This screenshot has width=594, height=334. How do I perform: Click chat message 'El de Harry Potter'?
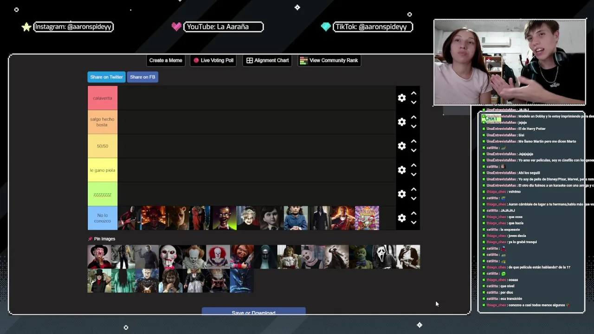pos(532,128)
